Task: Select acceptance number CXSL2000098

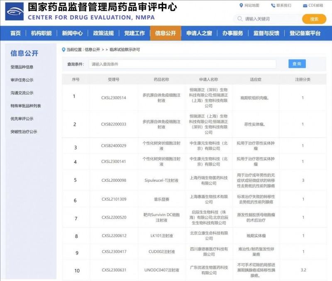Action: 114,180
